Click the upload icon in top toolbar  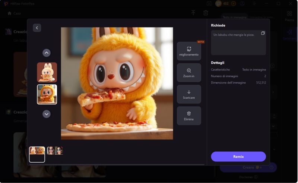pos(193,13)
